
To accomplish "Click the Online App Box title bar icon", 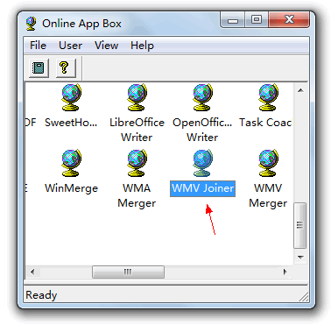I will [x=31, y=24].
